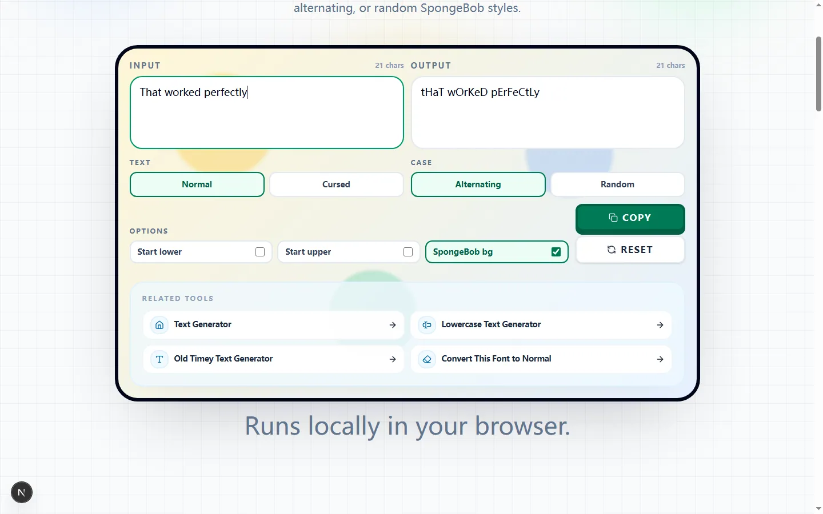This screenshot has width=823, height=514.
Task: Click the OPTIONS label
Action: coord(149,231)
